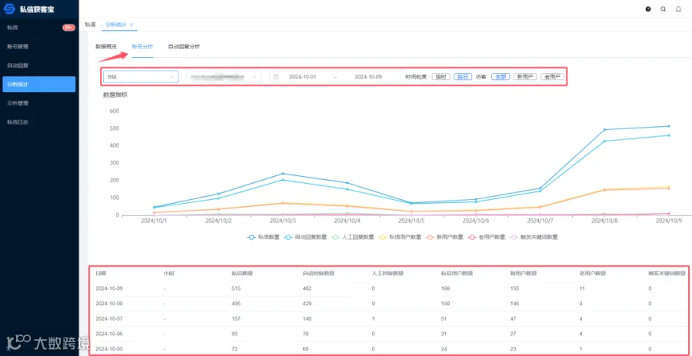This screenshot has height=356, width=692.
Task: Switch to 数据概览 tab
Action: pos(106,46)
